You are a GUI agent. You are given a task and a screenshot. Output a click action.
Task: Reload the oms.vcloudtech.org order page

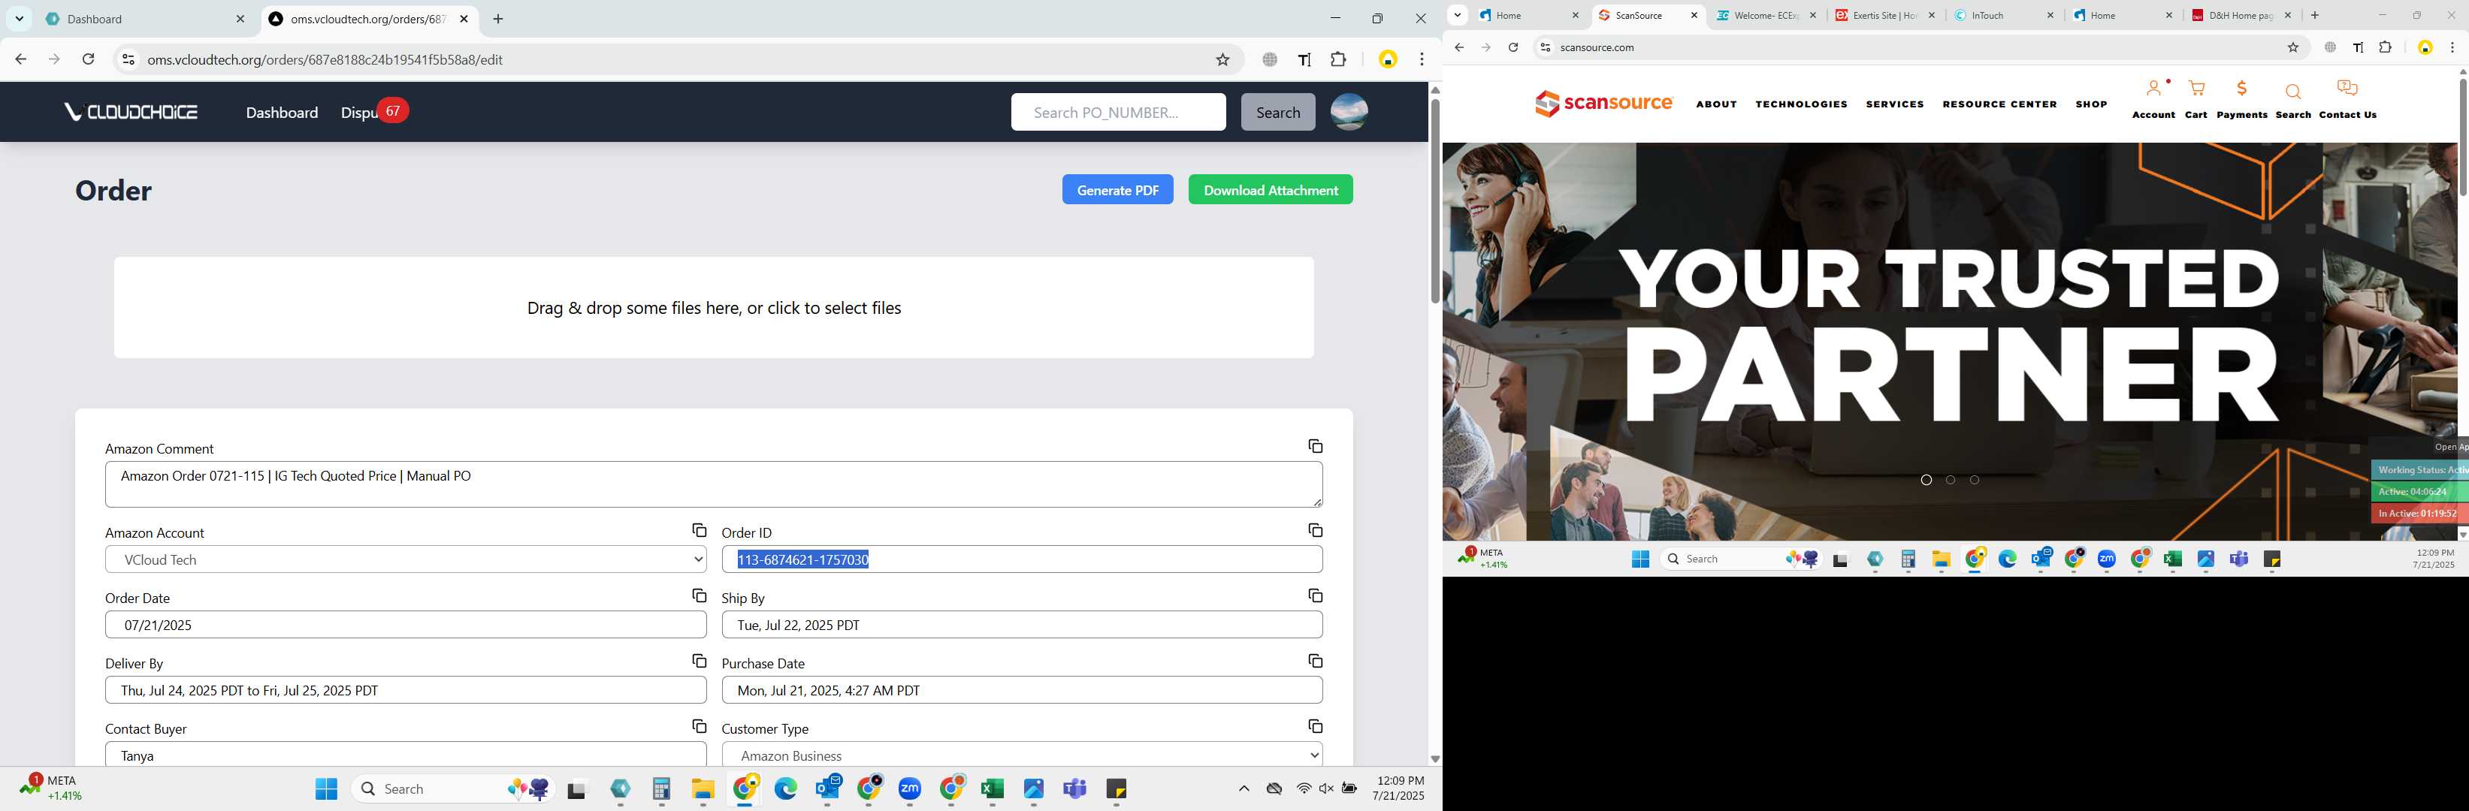(x=88, y=59)
